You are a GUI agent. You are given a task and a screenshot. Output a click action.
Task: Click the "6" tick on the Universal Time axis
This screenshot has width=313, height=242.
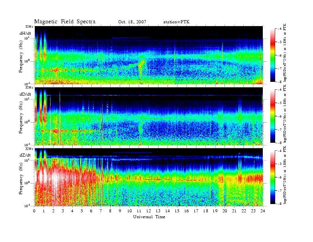coord(91,211)
